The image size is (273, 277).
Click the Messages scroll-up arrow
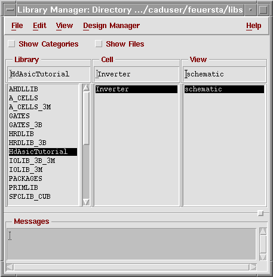(263, 231)
